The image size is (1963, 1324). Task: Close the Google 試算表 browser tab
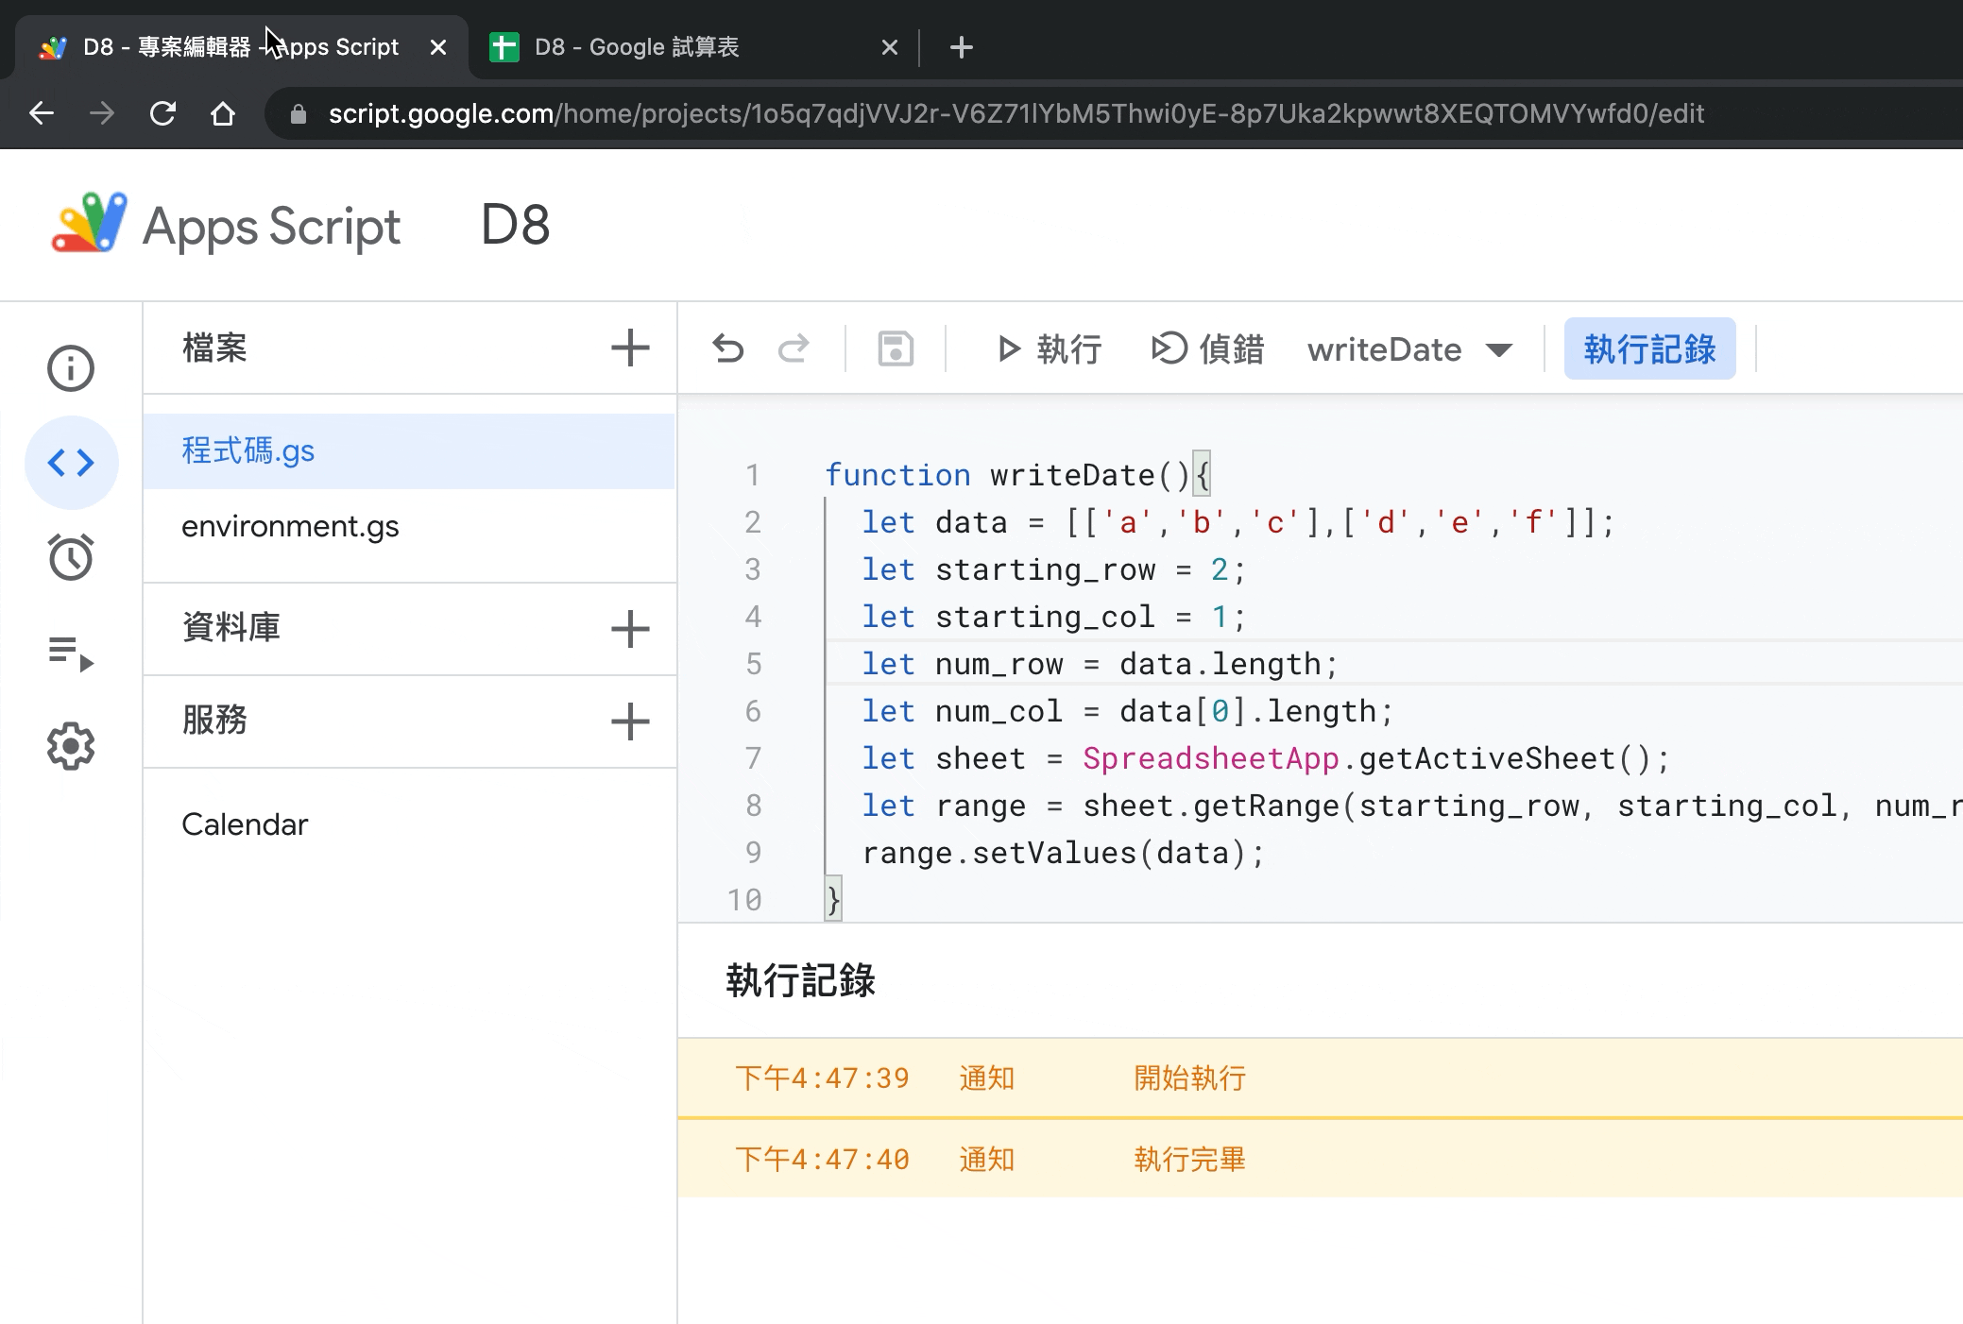pyautogui.click(x=890, y=47)
